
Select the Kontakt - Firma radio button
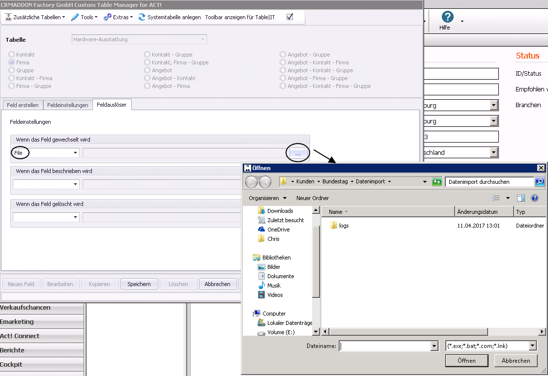pos(11,78)
